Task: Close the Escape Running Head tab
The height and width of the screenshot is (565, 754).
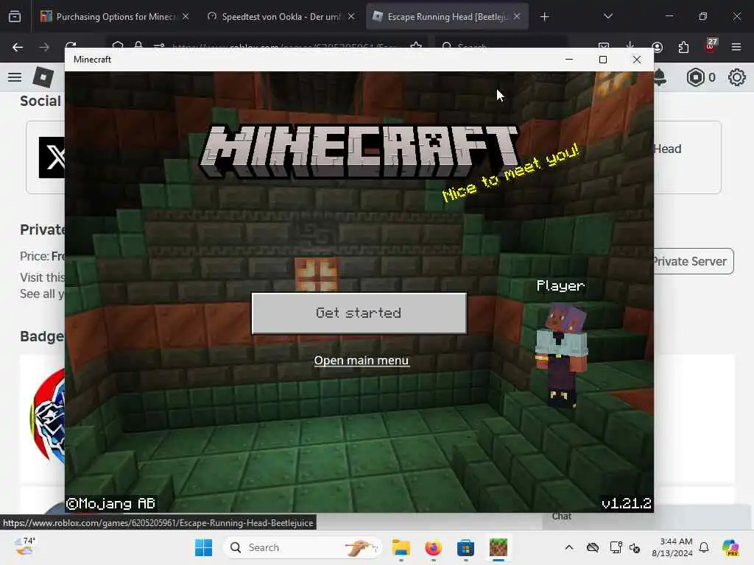Action: coord(517,17)
